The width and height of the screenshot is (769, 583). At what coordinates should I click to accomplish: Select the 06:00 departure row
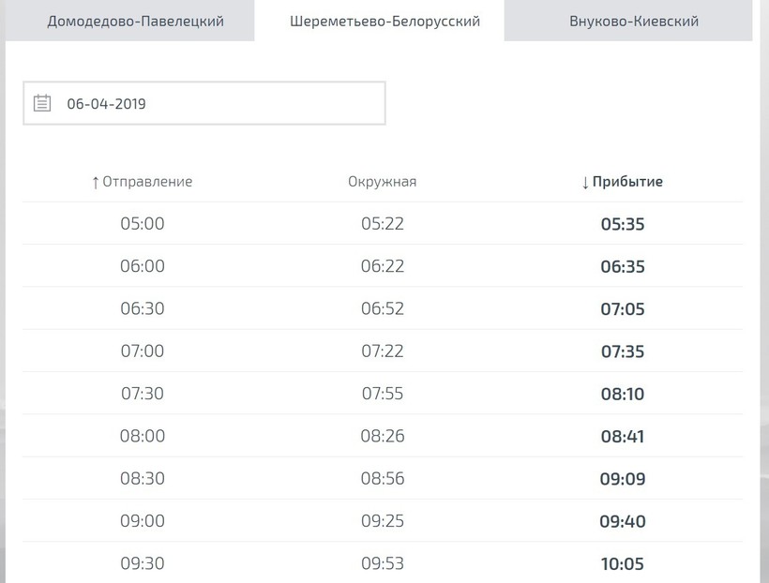click(143, 266)
